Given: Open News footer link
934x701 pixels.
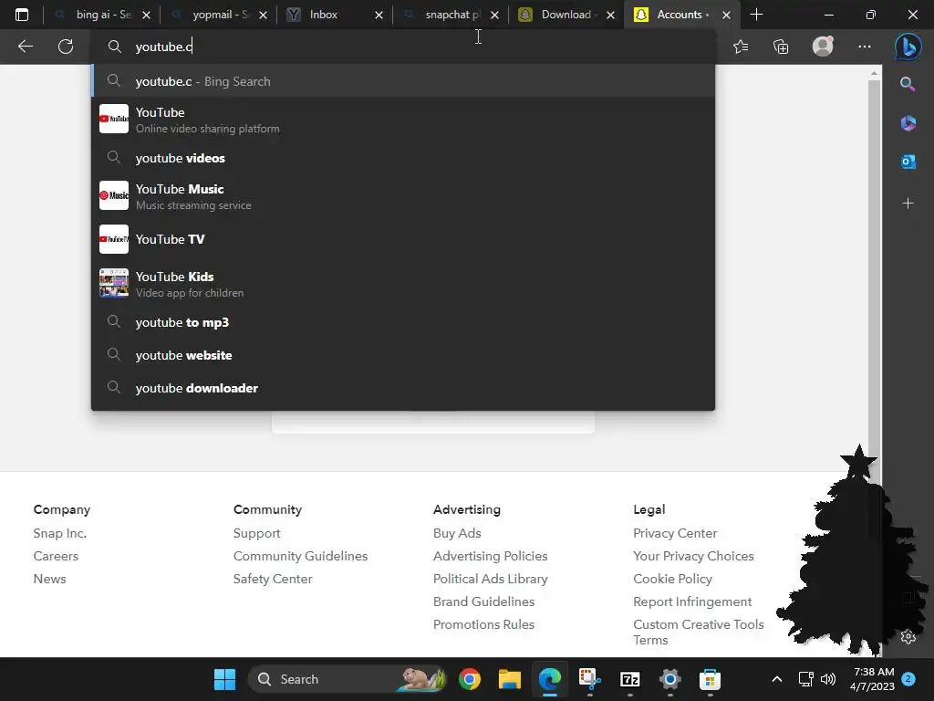Looking at the screenshot, I should point(50,579).
